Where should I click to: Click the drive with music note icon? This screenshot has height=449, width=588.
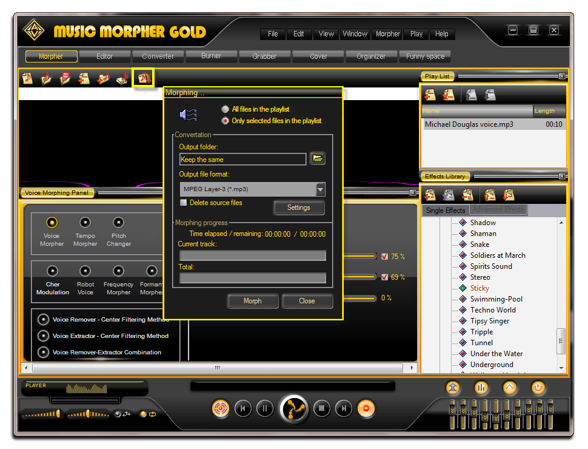(122, 78)
